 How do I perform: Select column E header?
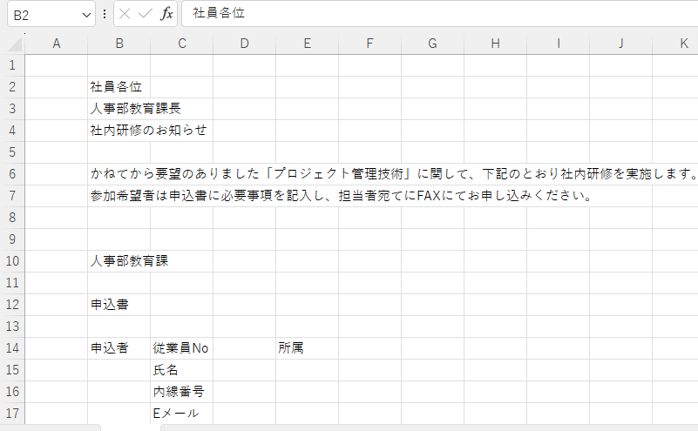(307, 44)
